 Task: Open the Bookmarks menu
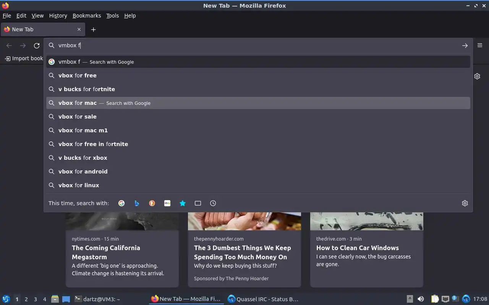(87, 16)
